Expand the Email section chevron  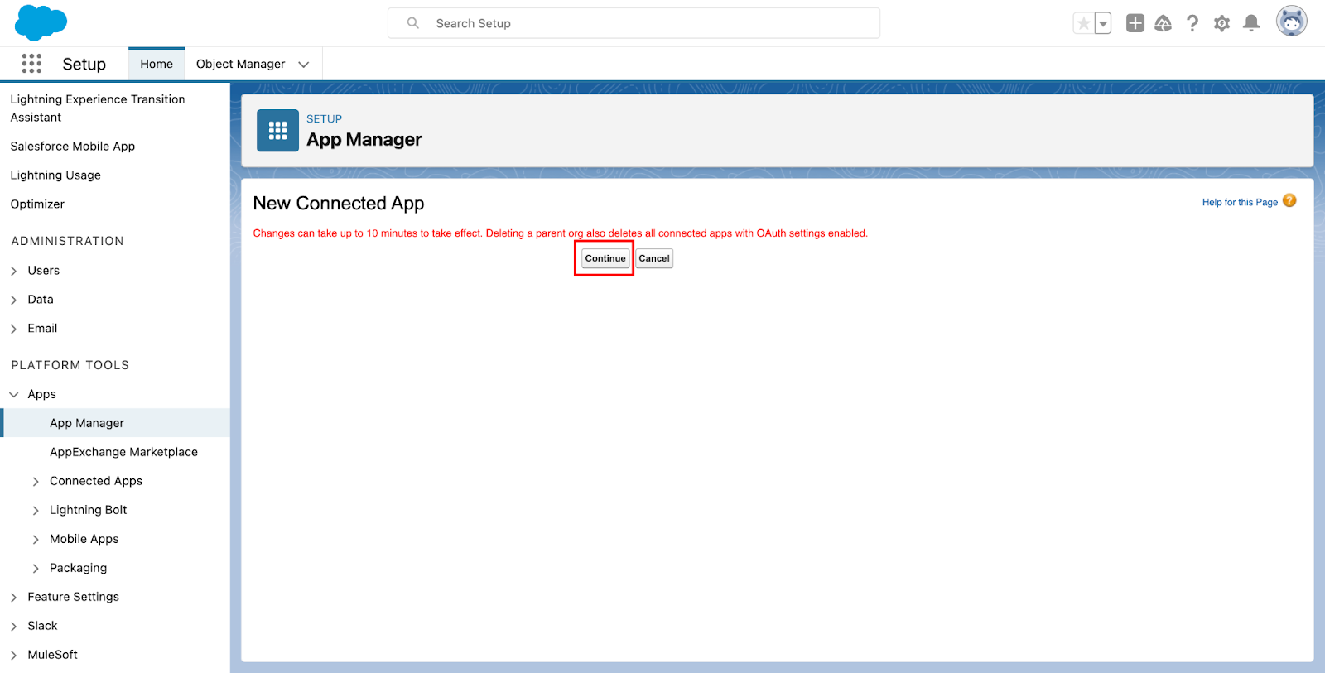pyautogui.click(x=14, y=329)
